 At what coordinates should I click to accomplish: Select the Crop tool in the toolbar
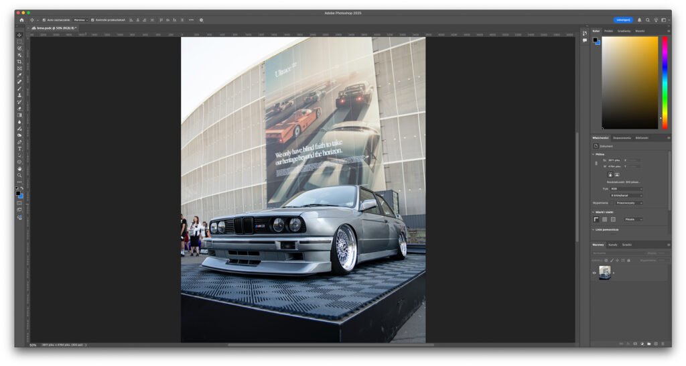point(19,62)
